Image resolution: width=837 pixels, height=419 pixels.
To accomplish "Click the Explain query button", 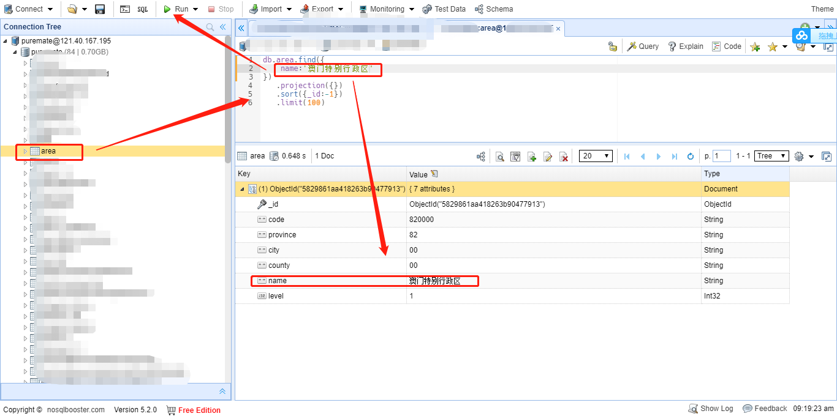I will tap(686, 46).
